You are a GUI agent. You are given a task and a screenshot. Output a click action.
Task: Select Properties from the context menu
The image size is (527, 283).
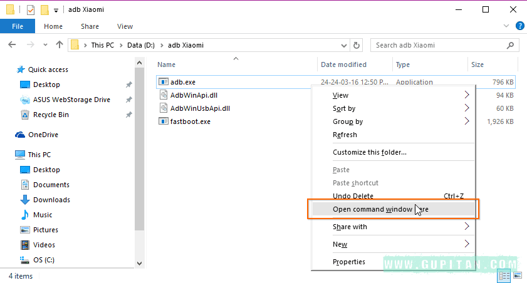tap(349, 262)
